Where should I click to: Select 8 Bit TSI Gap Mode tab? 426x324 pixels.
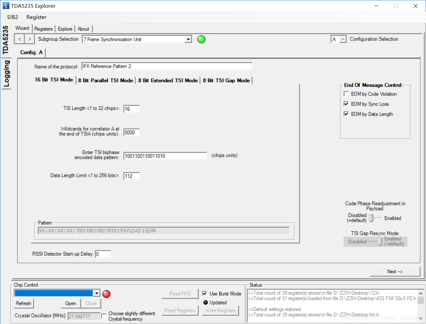click(x=226, y=81)
